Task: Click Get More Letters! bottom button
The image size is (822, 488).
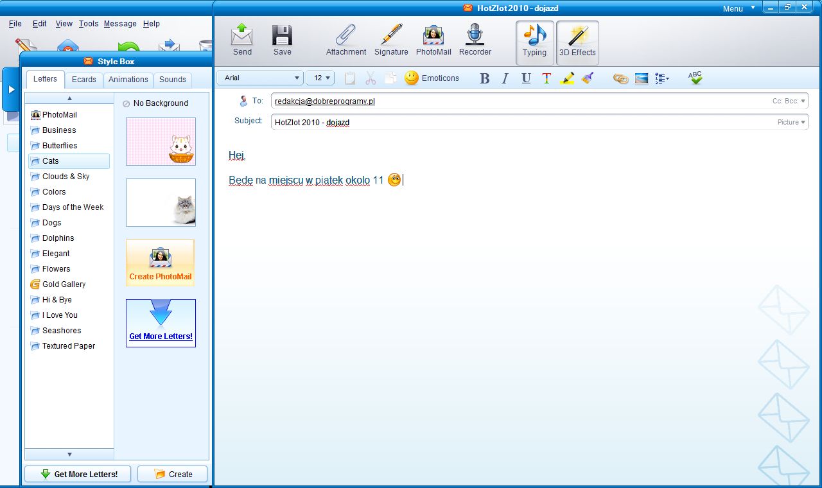Action: tap(78, 475)
